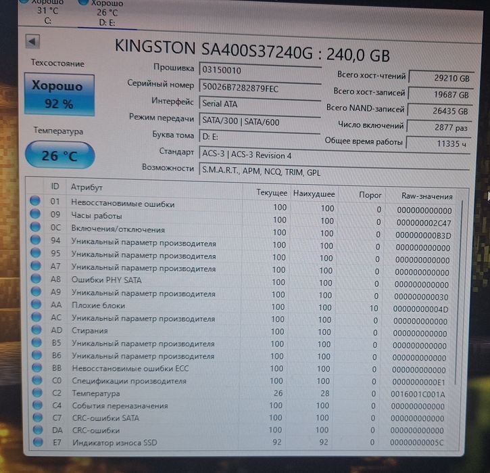
Task: Click the drive title KINGSTON SA400S37240G
Action: click(214, 49)
